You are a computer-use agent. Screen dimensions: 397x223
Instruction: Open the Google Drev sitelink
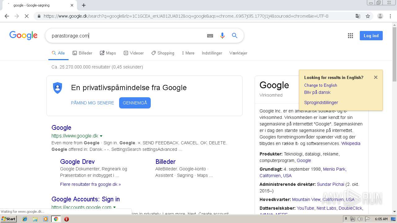(x=78, y=162)
